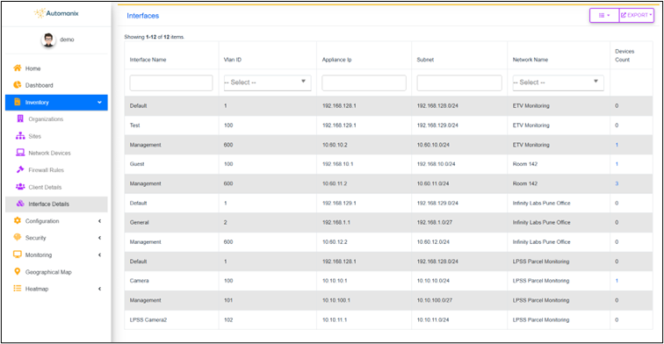This screenshot has width=664, height=344.
Task: Click the Client Details users icon
Action: [20, 187]
